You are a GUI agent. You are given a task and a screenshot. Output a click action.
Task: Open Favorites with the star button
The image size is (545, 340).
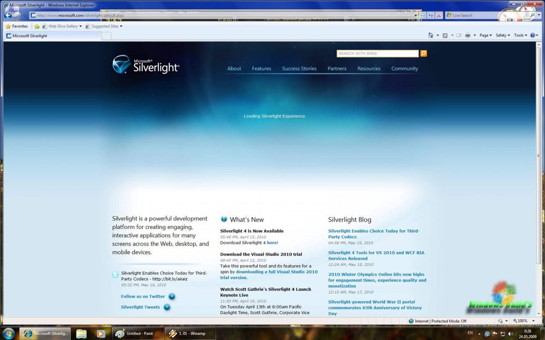(17, 26)
